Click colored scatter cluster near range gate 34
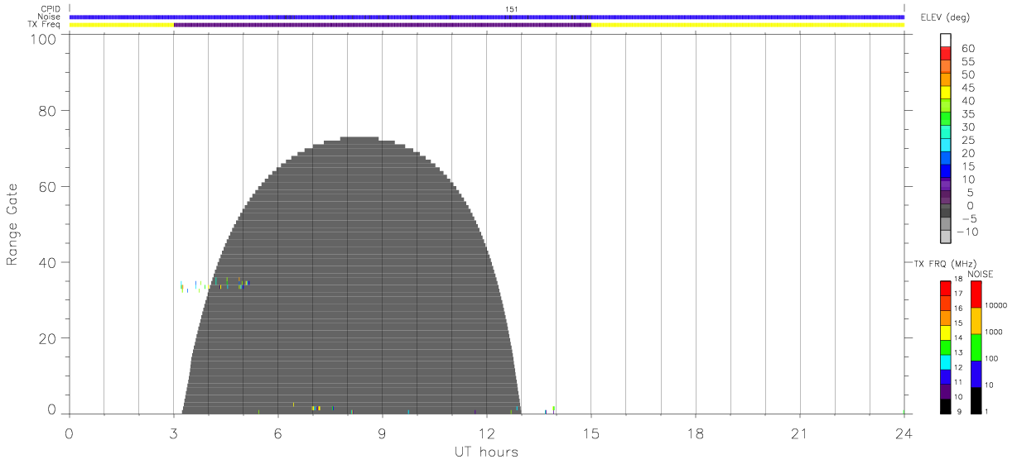This screenshot has width=1017, height=469. coord(214,284)
